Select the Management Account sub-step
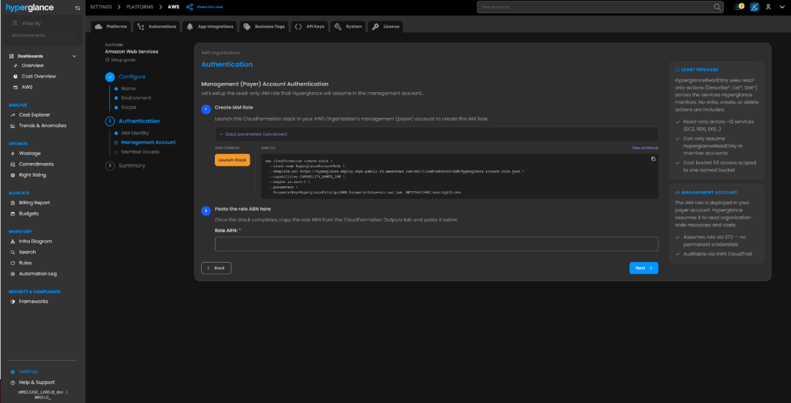The width and height of the screenshot is (791, 403). 145,142
